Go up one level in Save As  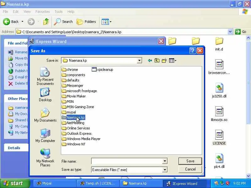click(157, 60)
